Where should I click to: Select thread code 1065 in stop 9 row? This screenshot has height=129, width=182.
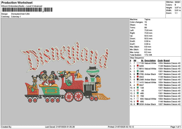coord(160,85)
